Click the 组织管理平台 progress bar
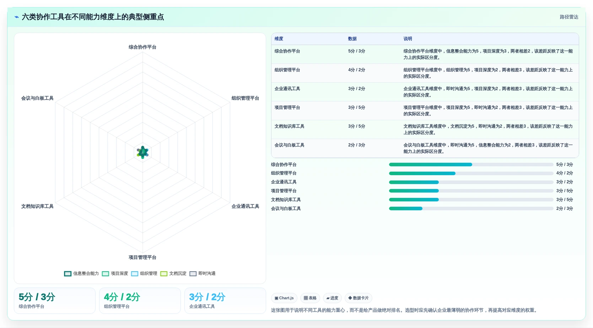 pos(471,173)
